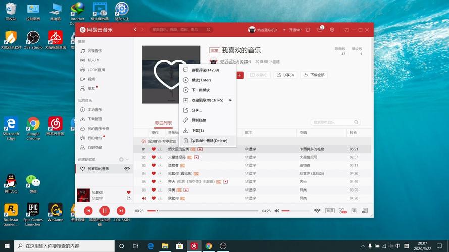449x252 pixels.
Task: Unlike song 03 造物者 heart icon
Action: click(154, 165)
